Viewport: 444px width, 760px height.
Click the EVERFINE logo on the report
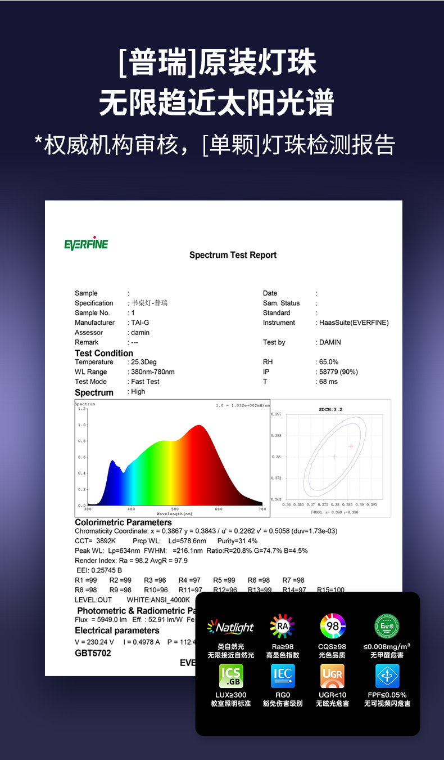coord(86,244)
